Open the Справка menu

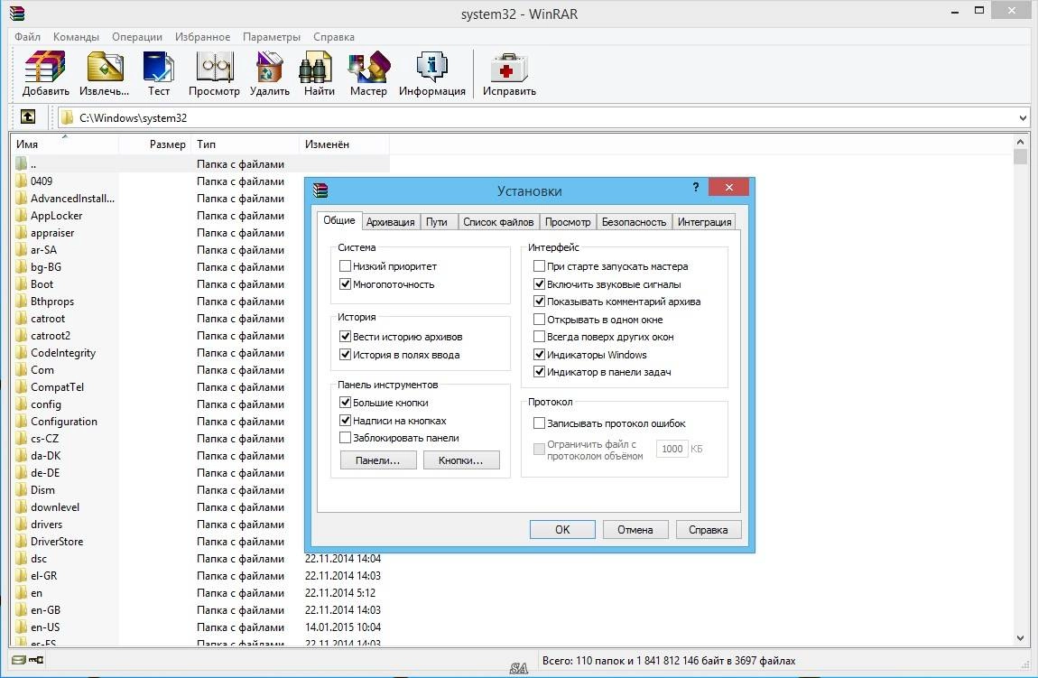pos(334,36)
